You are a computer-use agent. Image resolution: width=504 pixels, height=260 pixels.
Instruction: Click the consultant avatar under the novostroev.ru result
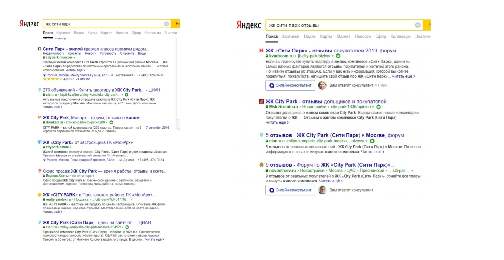(x=322, y=190)
